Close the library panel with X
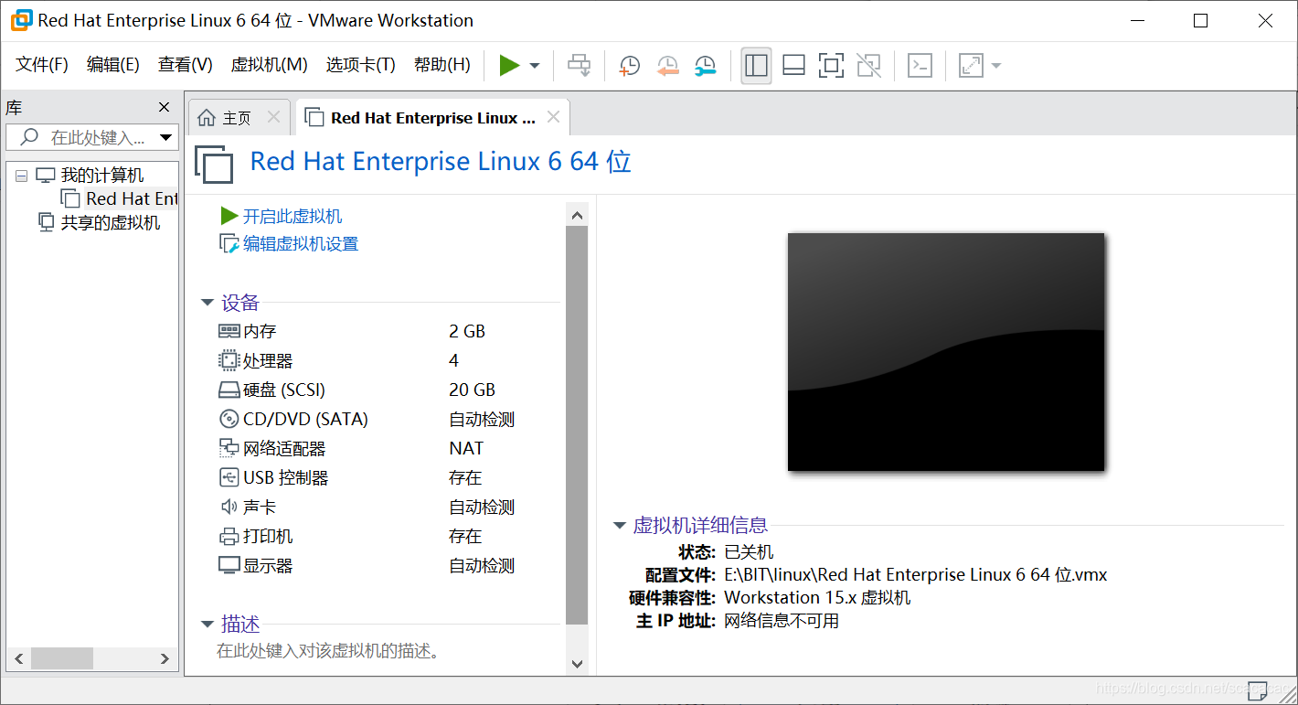Screen dimensions: 1298x705 pyautogui.click(x=165, y=108)
